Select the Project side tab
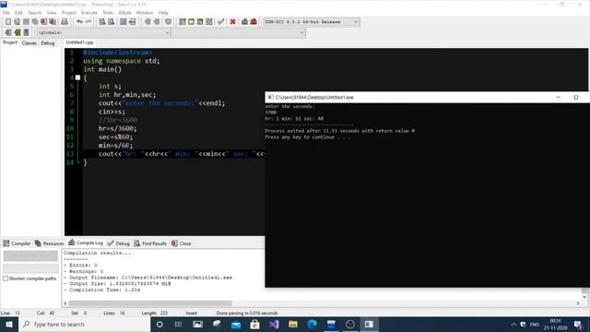 [10, 42]
